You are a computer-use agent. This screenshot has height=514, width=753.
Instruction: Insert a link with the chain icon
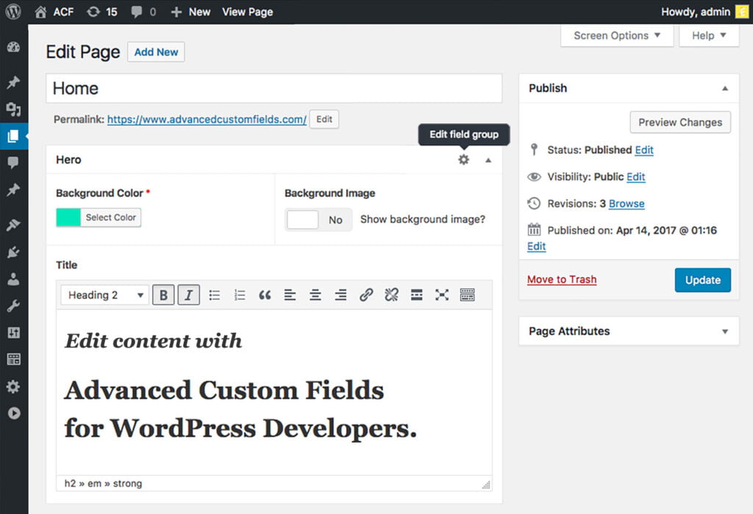point(366,294)
